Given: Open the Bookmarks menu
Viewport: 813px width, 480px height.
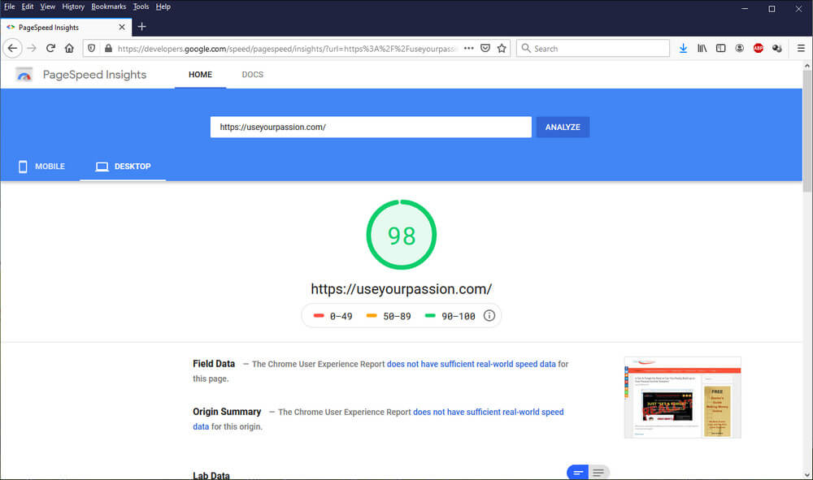Looking at the screenshot, I should click(108, 6).
